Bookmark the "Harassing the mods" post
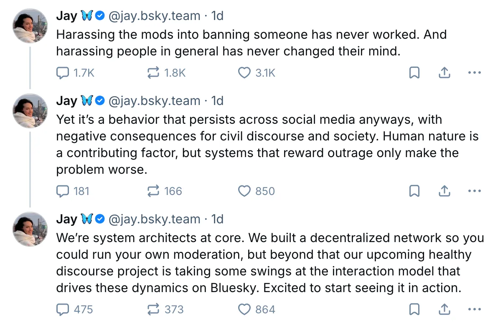 point(414,73)
